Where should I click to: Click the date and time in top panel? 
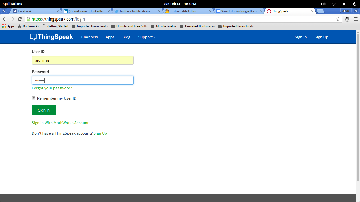click(x=180, y=4)
